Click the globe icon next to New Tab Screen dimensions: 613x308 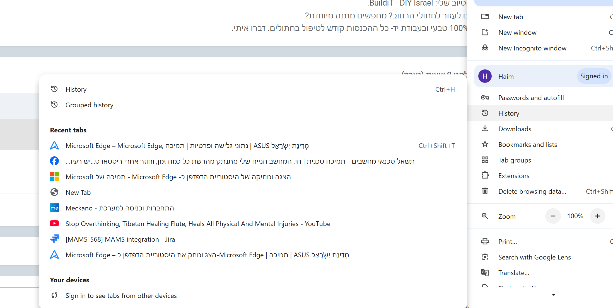pyautogui.click(x=54, y=192)
